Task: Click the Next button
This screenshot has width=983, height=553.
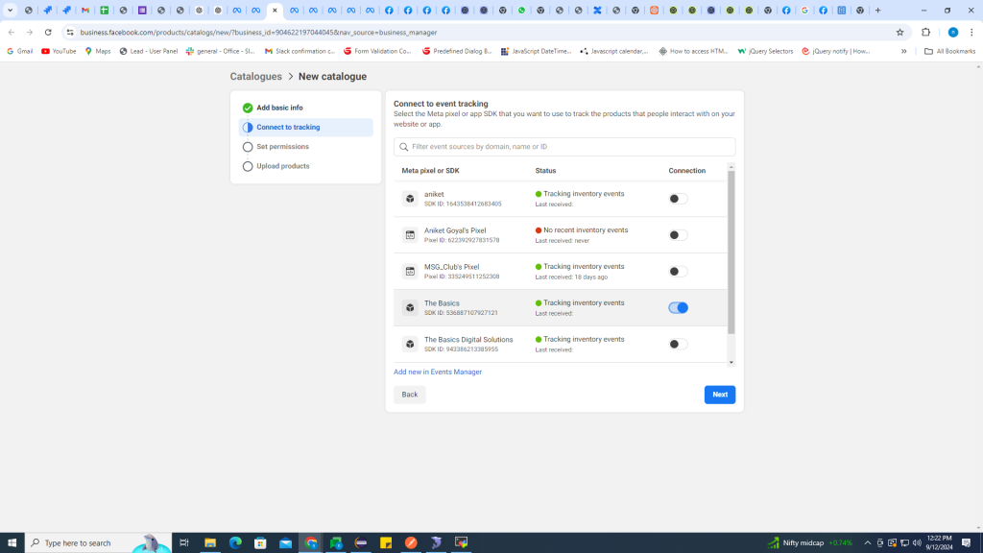Action: (x=720, y=395)
